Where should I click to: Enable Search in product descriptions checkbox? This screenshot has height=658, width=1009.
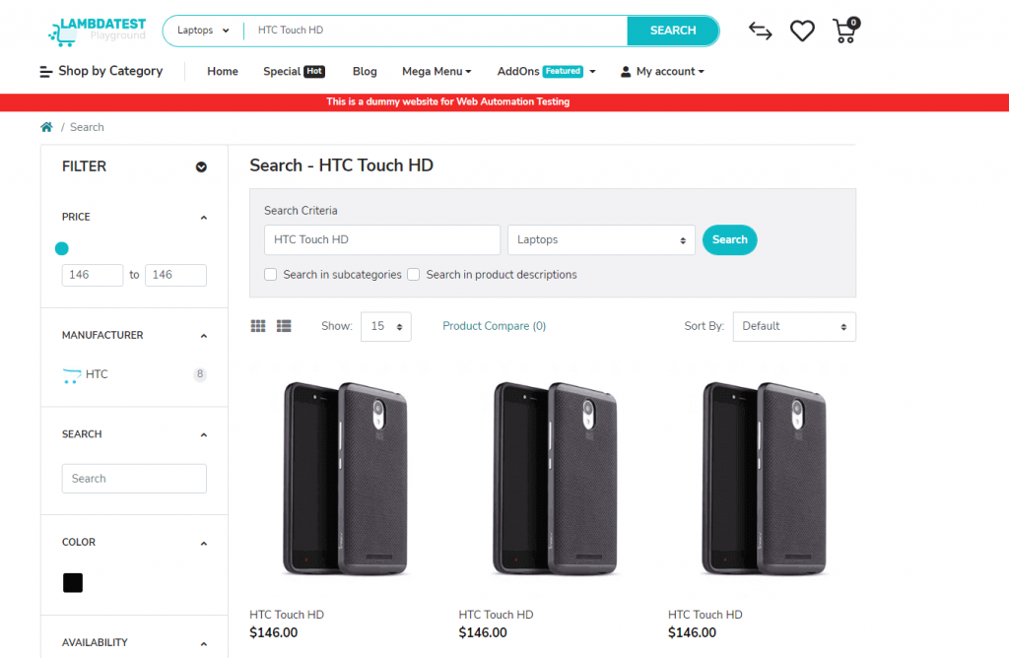(414, 275)
